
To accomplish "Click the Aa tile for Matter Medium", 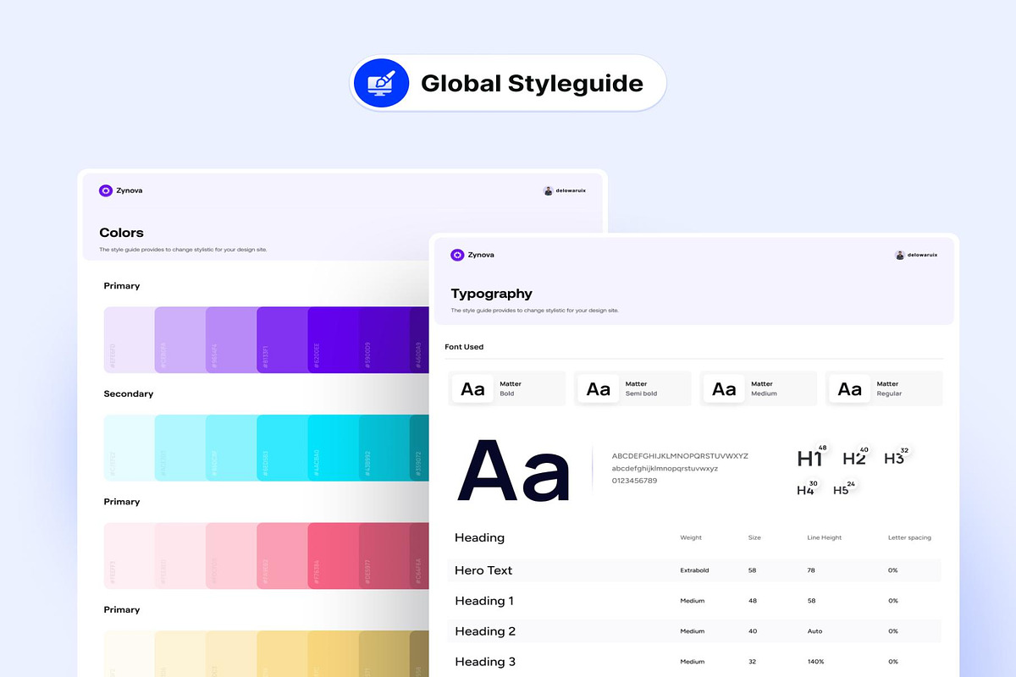I will point(724,388).
